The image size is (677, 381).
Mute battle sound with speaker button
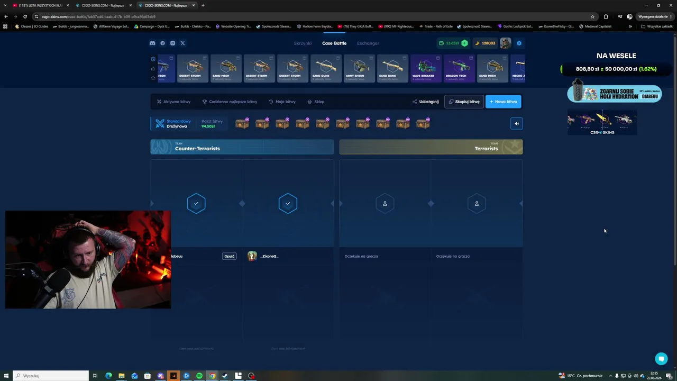coord(517,123)
